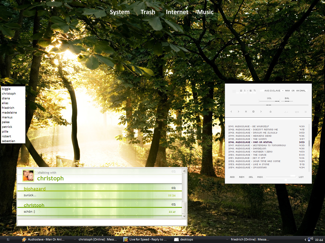
Task: Click christoph's avatar picture in the chat
Action: click(28, 176)
